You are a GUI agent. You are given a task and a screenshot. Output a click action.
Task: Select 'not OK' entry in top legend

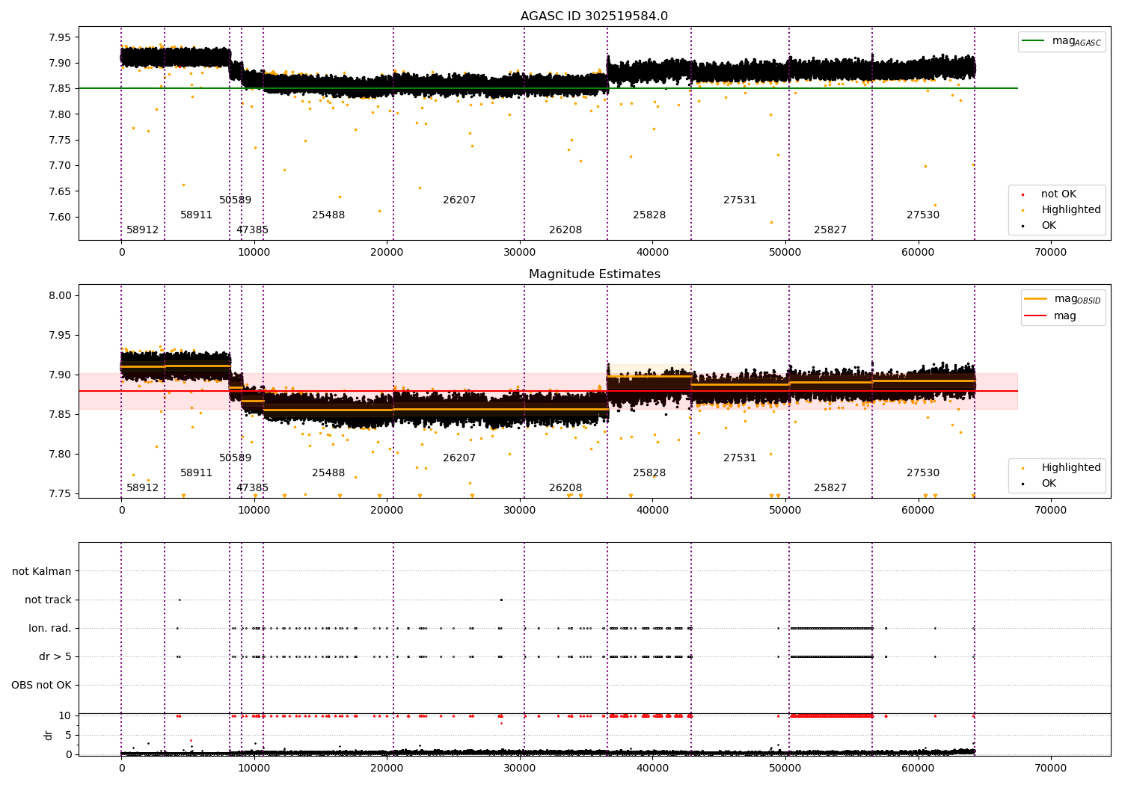pos(1058,194)
